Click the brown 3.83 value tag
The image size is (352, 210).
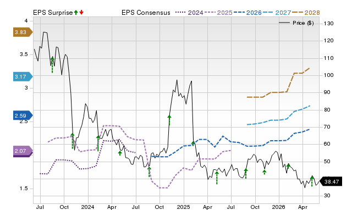(23, 32)
